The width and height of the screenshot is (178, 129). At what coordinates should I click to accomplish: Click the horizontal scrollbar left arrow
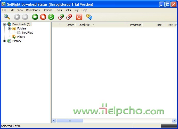(54, 120)
